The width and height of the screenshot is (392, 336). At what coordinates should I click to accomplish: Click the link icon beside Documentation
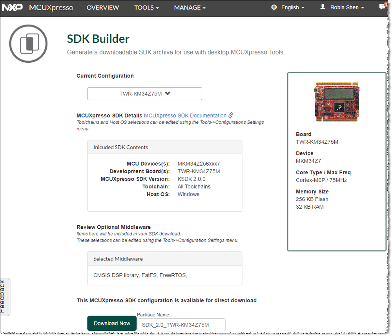(x=231, y=115)
